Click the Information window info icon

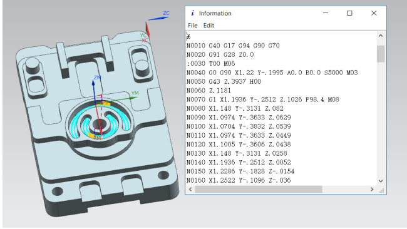tap(193, 13)
